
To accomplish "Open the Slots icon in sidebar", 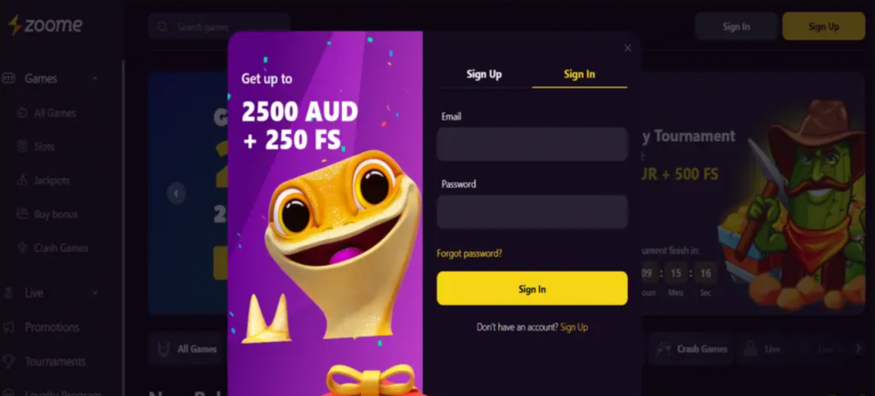I will 21,147.
